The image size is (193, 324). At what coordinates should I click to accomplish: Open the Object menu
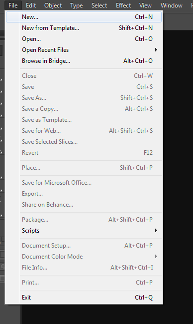(x=53, y=5)
